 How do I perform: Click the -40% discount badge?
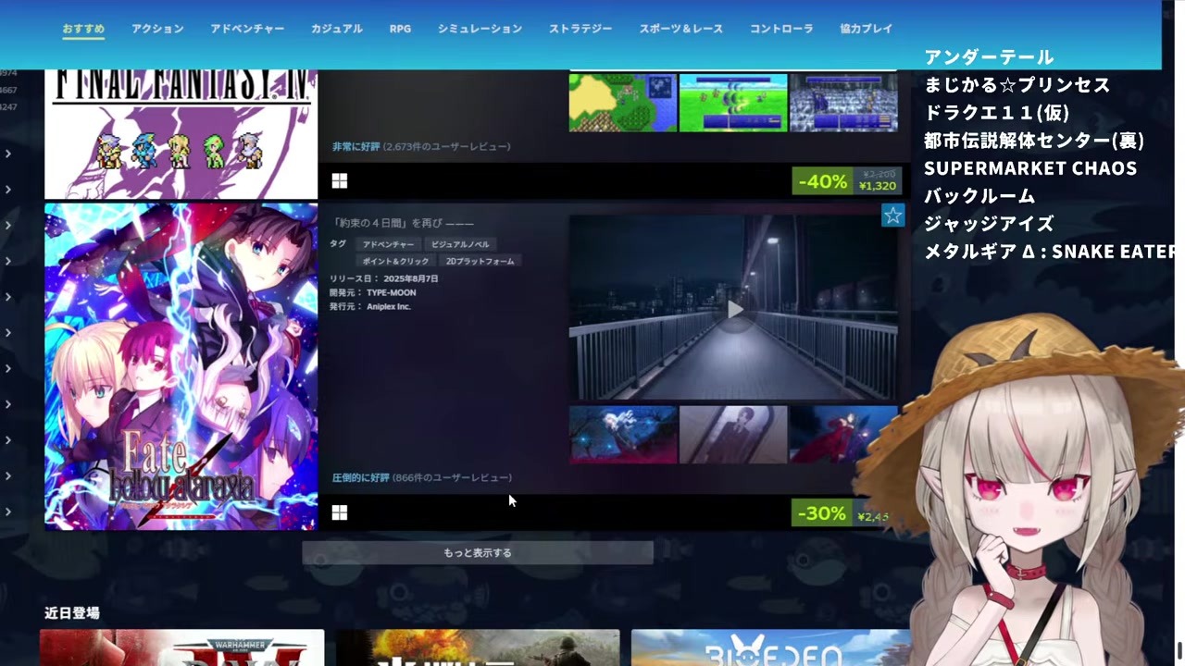coord(822,181)
